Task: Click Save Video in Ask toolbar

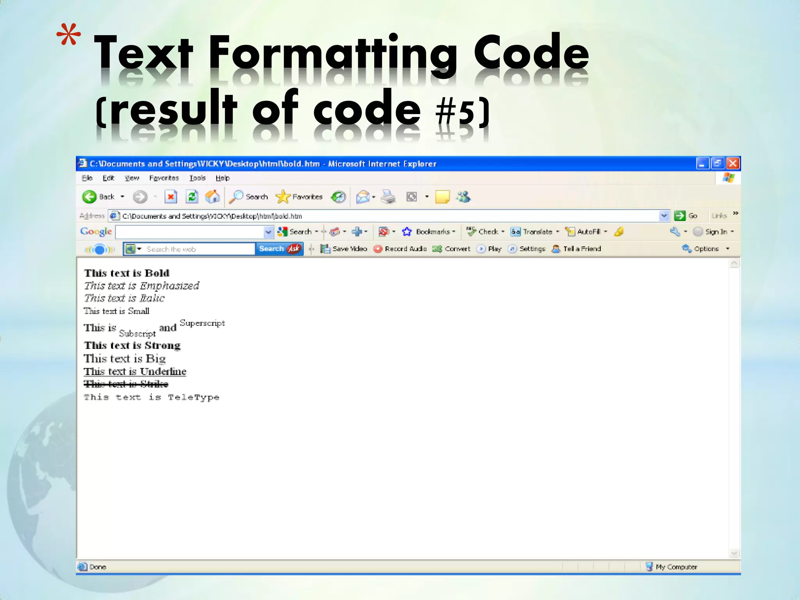Action: 344,249
